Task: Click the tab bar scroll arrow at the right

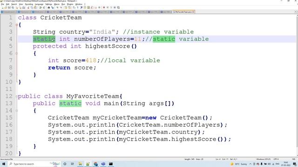Action: pos(296,12)
